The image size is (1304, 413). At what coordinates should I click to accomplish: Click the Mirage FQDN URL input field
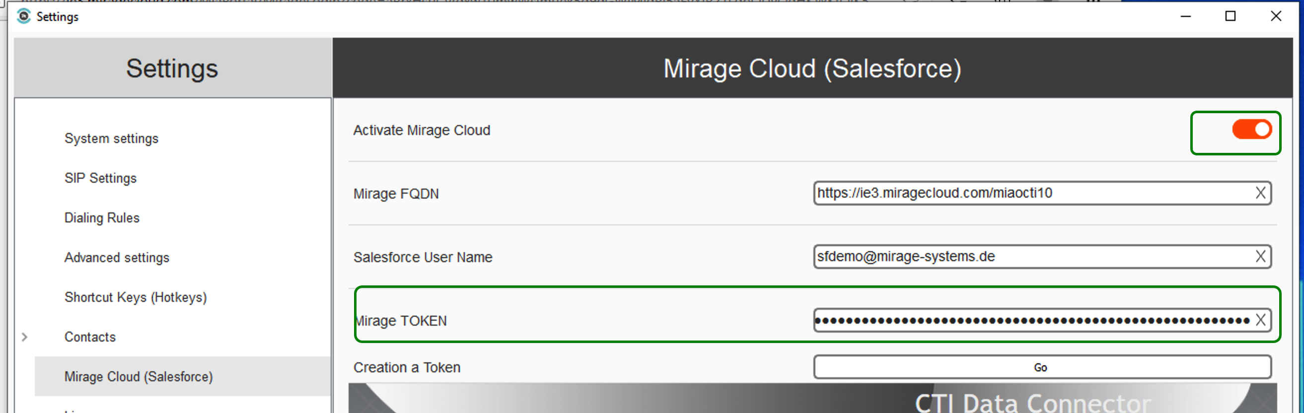1042,193
